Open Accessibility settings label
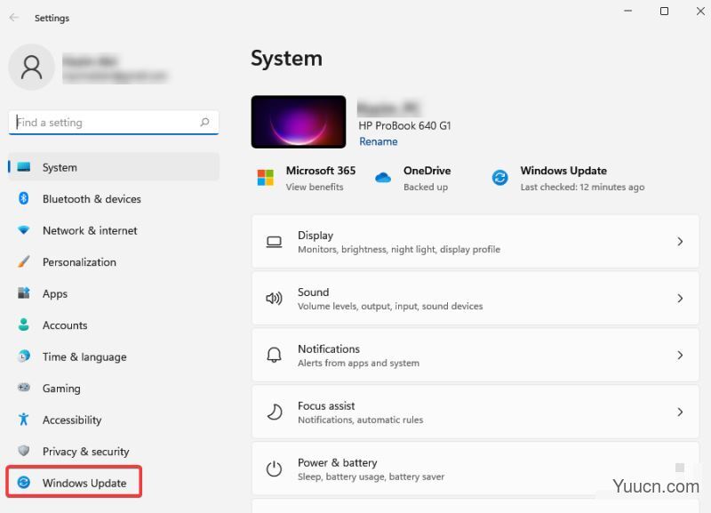The image size is (711, 513). [72, 420]
